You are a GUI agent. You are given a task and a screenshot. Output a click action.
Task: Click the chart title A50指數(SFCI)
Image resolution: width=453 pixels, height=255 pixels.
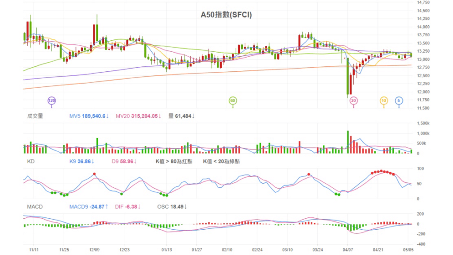226,15
